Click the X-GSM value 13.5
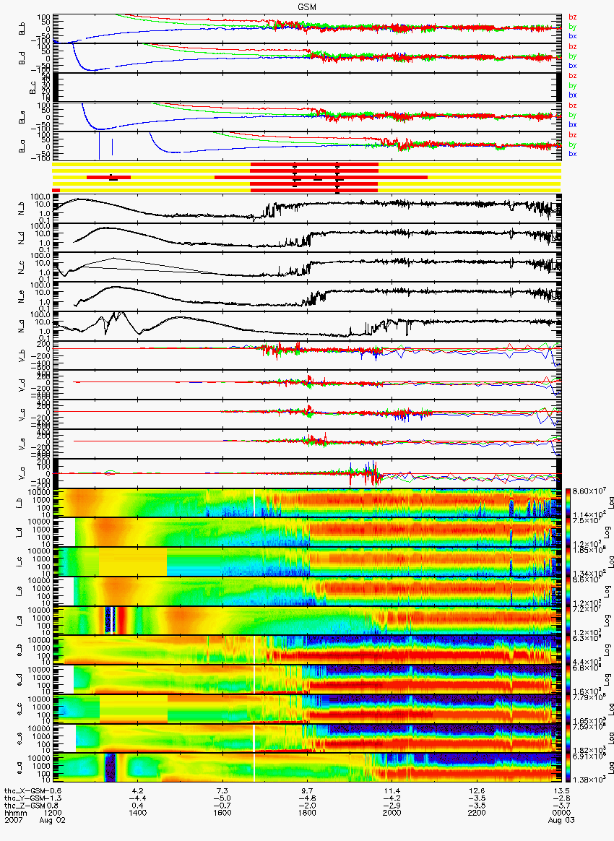This screenshot has width=614, height=841. point(561,790)
